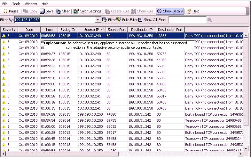This screenshot has width=251, height=158.
Task: Sort by Severity column header
Action: click(9, 30)
